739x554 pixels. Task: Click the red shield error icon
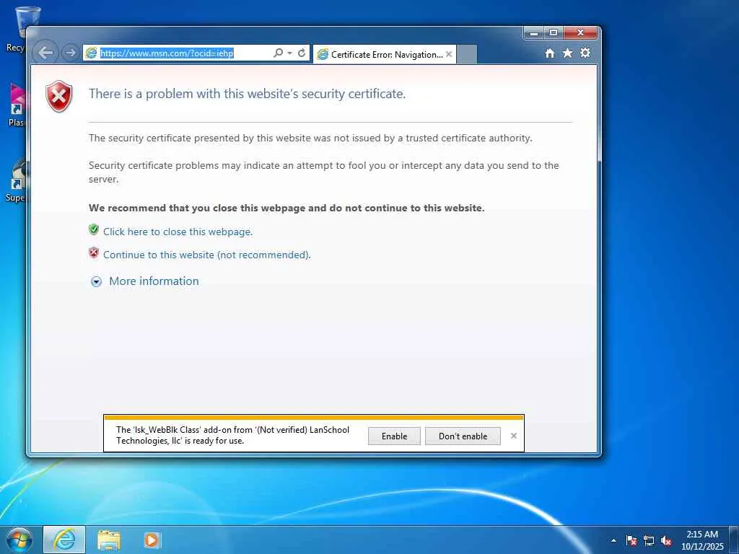pyautogui.click(x=59, y=97)
